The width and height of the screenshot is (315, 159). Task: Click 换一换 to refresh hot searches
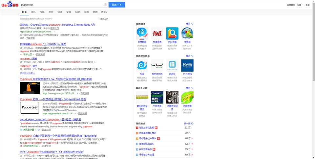[187, 124]
